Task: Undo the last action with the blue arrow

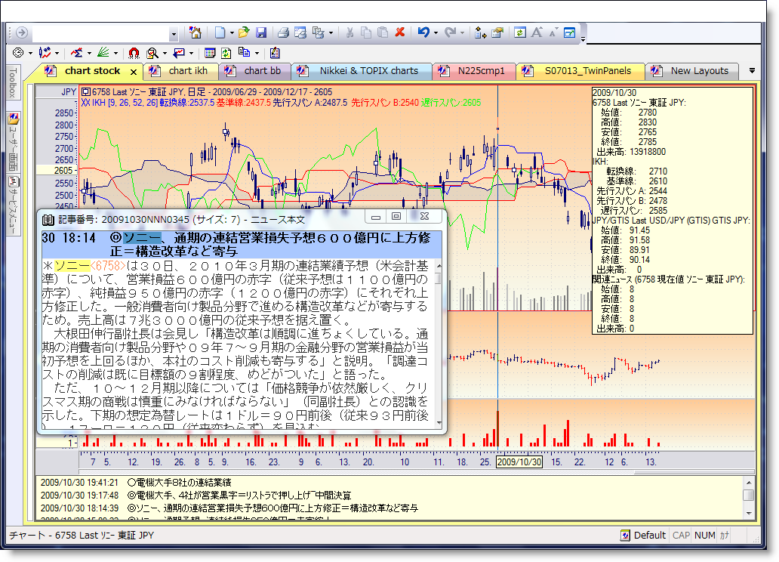Action: [423, 32]
